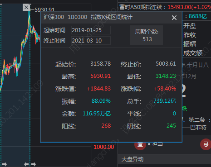The height and width of the screenshot is (167, 211).
Task: Click the 昨收 label in the side panel
Action: (x=190, y=35)
